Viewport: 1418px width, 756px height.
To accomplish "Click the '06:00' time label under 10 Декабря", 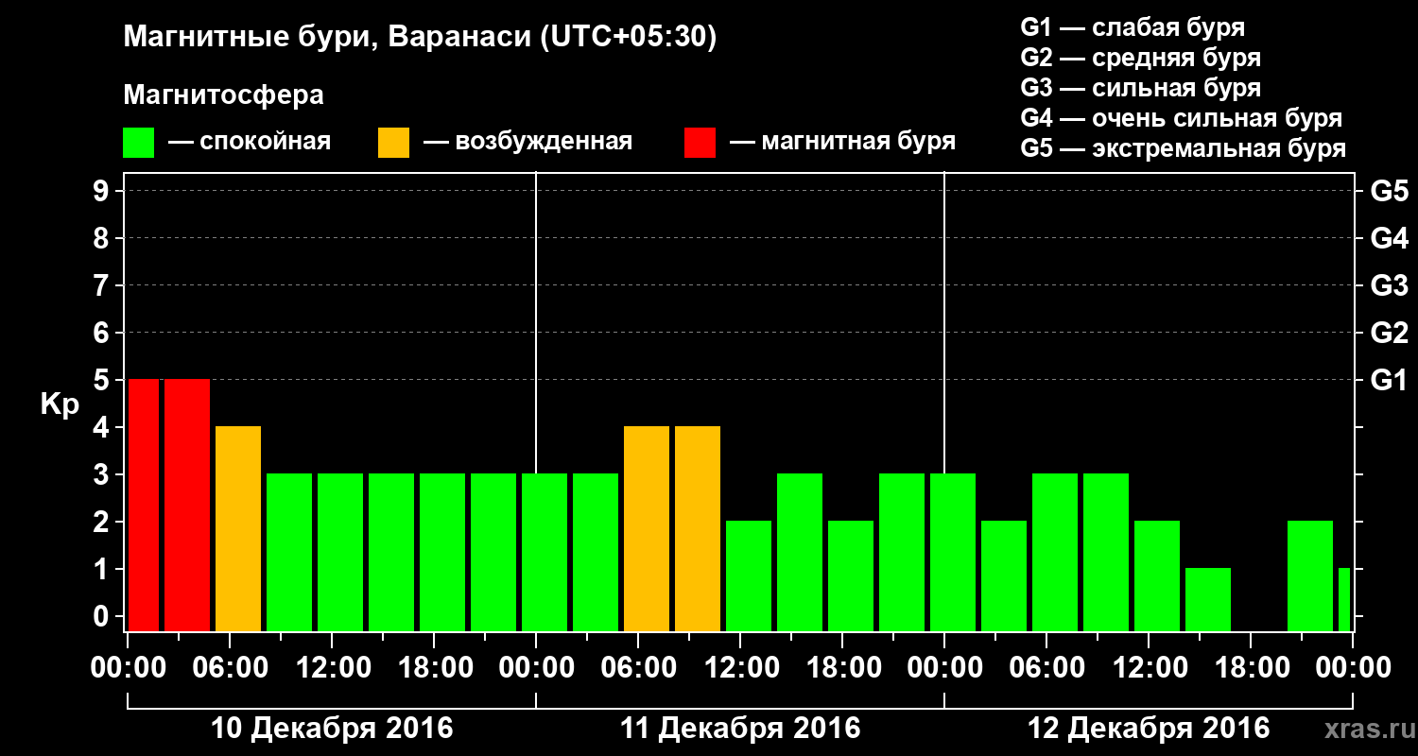I will pos(230,667).
